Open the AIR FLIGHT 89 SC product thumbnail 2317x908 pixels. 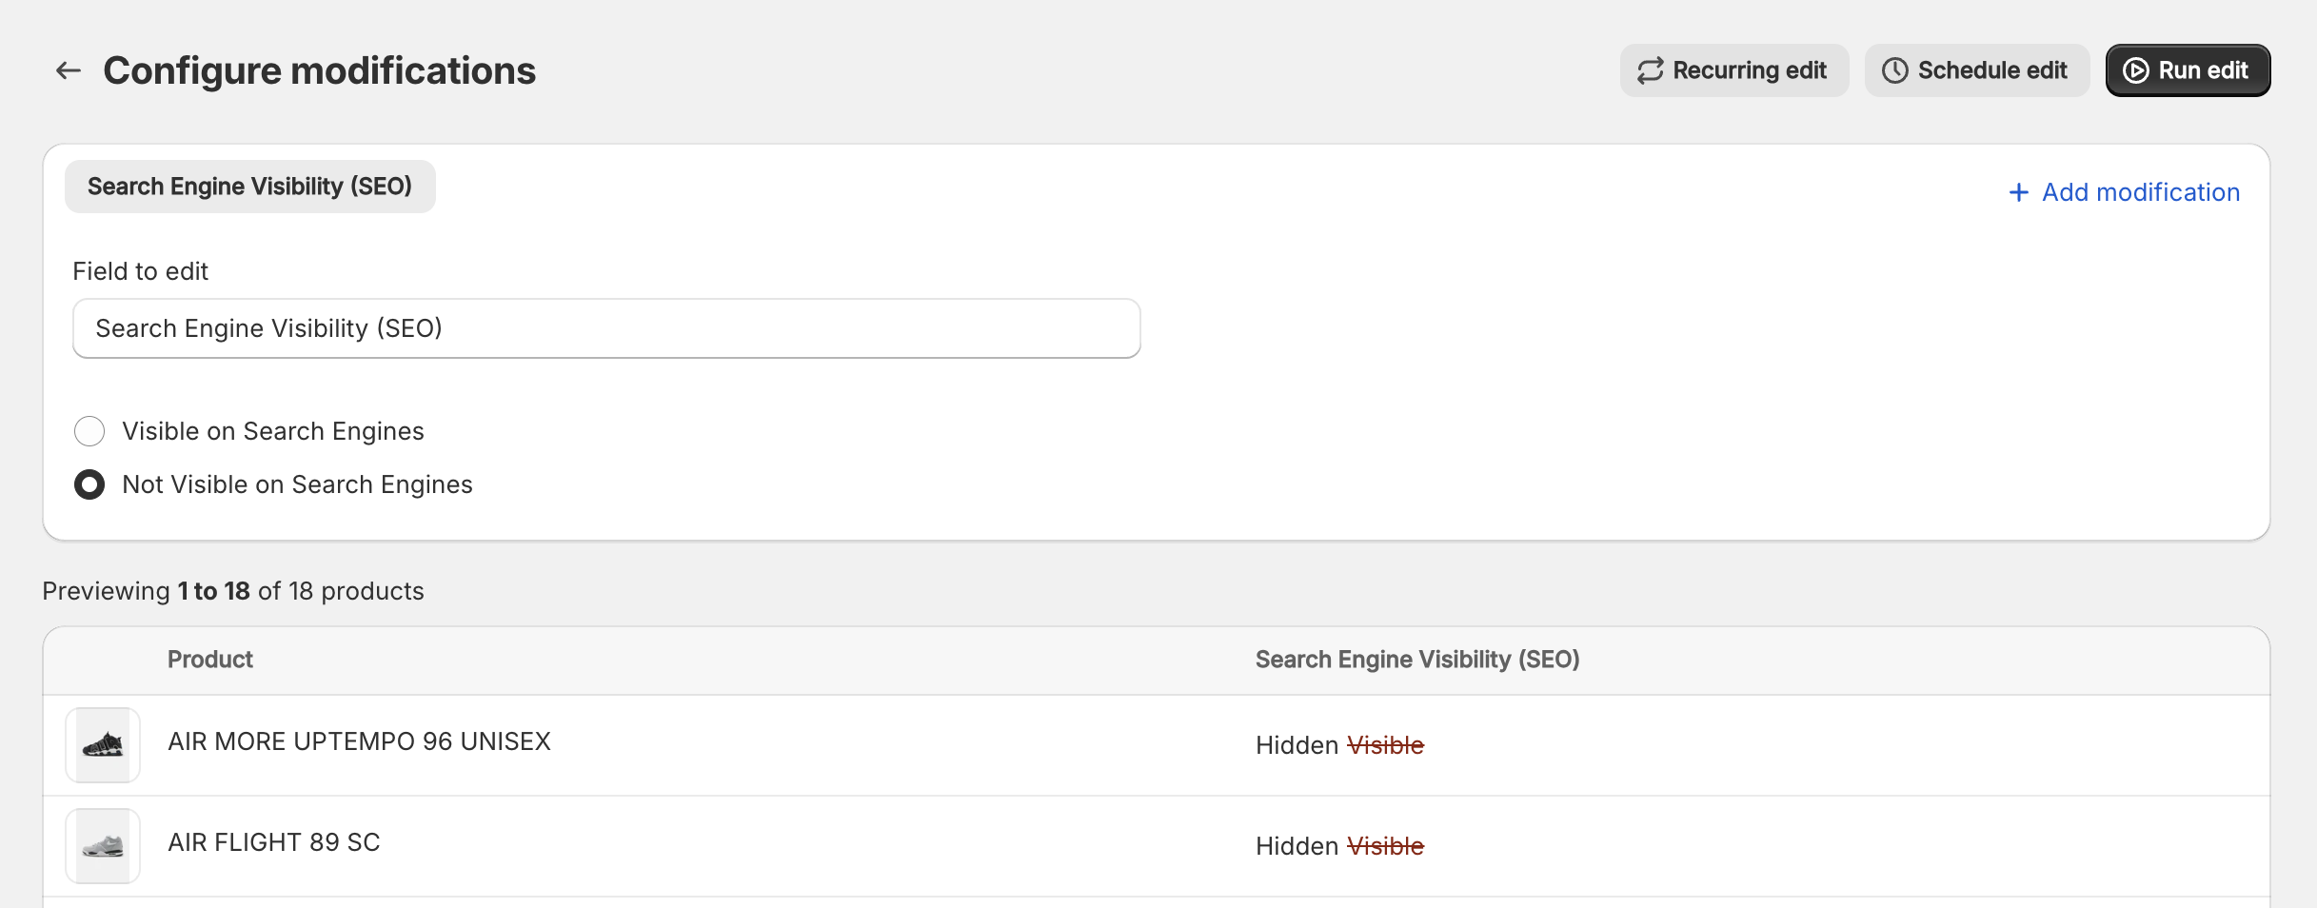103,846
